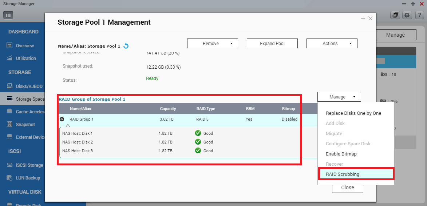Go to Disks/VJBOD section

[29, 86]
